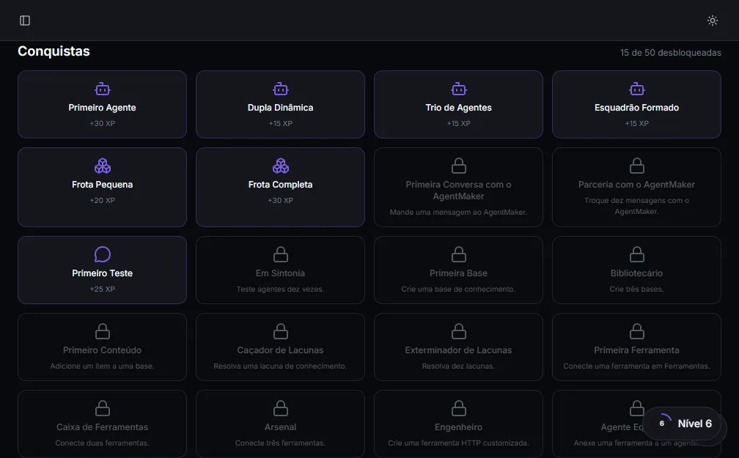Click the lock icon on Caçador de Lacunas

click(x=280, y=331)
